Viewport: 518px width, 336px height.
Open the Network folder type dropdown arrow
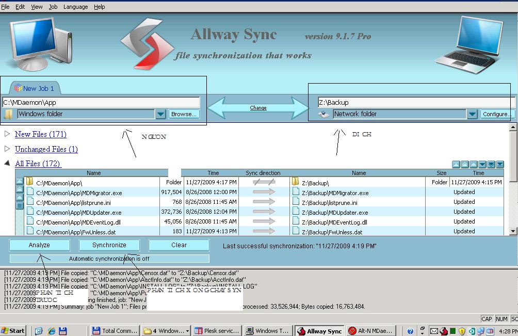click(x=473, y=114)
